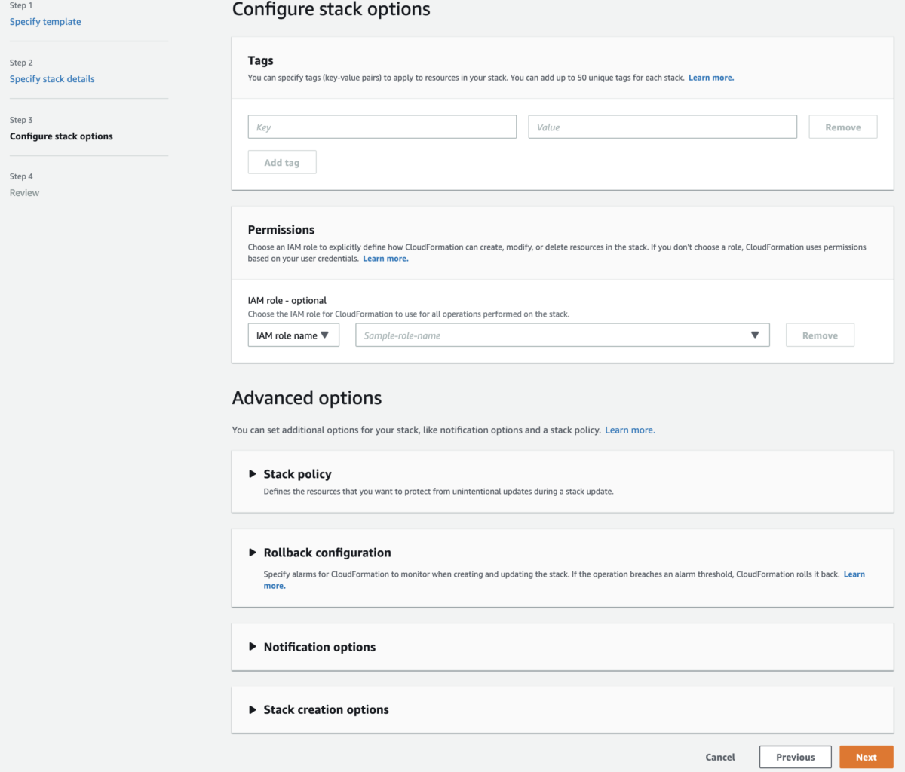Image resolution: width=905 pixels, height=772 pixels.
Task: Go back with the Previous button
Action: coord(796,757)
